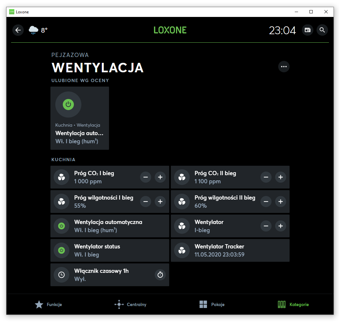Click the WENTYLACJA page title
341x322 pixels.
(97, 68)
